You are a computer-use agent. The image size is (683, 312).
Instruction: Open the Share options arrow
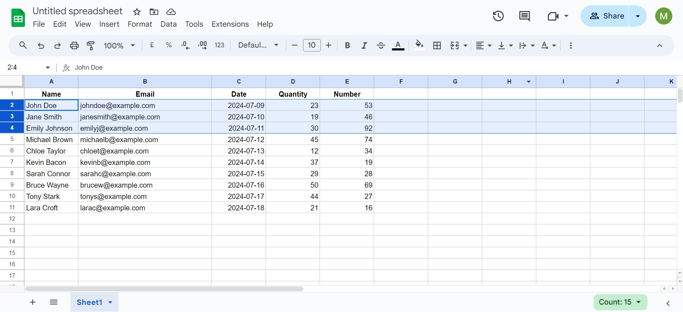click(x=638, y=16)
